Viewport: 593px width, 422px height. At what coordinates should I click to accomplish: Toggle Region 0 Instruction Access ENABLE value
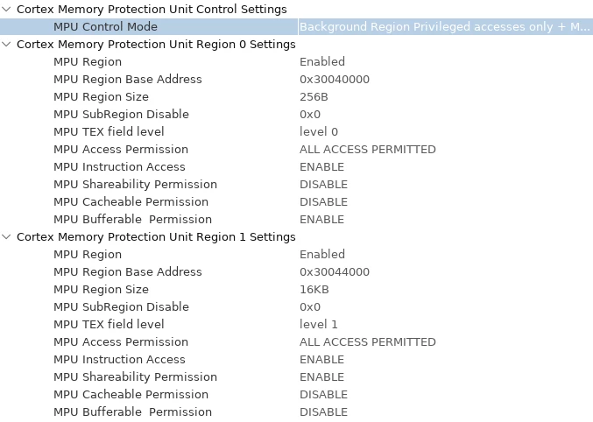pos(321,166)
